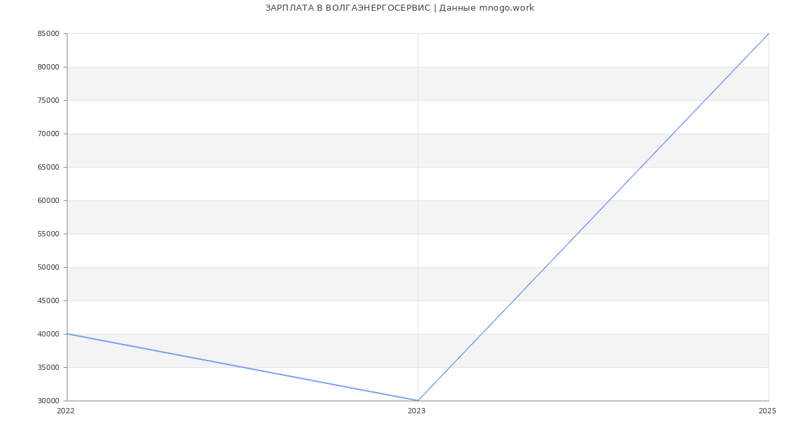This screenshot has width=802, height=434.
Task: Click the 80000 y-axis label
Action: (x=48, y=67)
